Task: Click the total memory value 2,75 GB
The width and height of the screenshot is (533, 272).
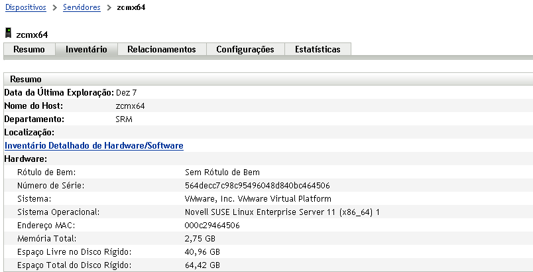Action: coord(200,238)
